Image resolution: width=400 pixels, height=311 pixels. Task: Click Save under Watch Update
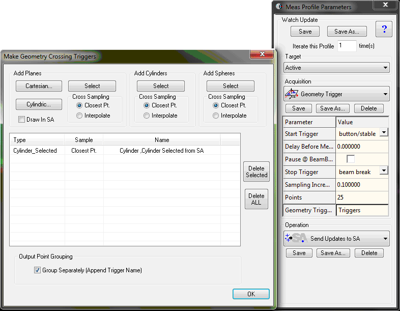pos(305,32)
